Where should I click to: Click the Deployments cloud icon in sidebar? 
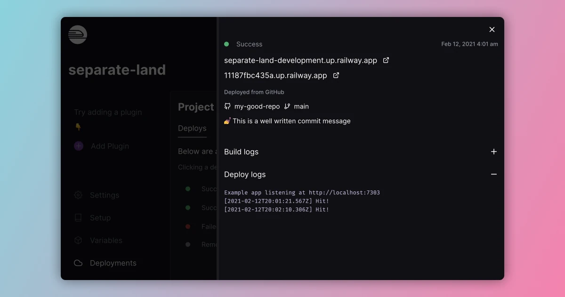(78, 263)
